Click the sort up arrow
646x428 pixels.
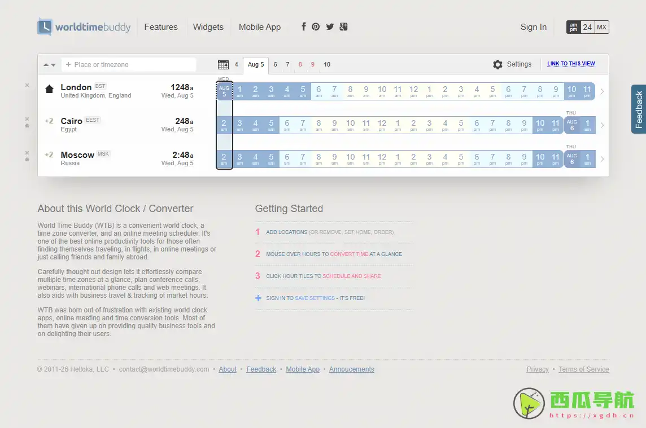46,65
